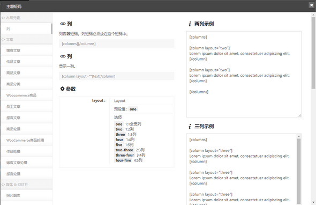
Task: Expand the 媒体 & 幻灯片 sidebar section
Action: coord(27,185)
